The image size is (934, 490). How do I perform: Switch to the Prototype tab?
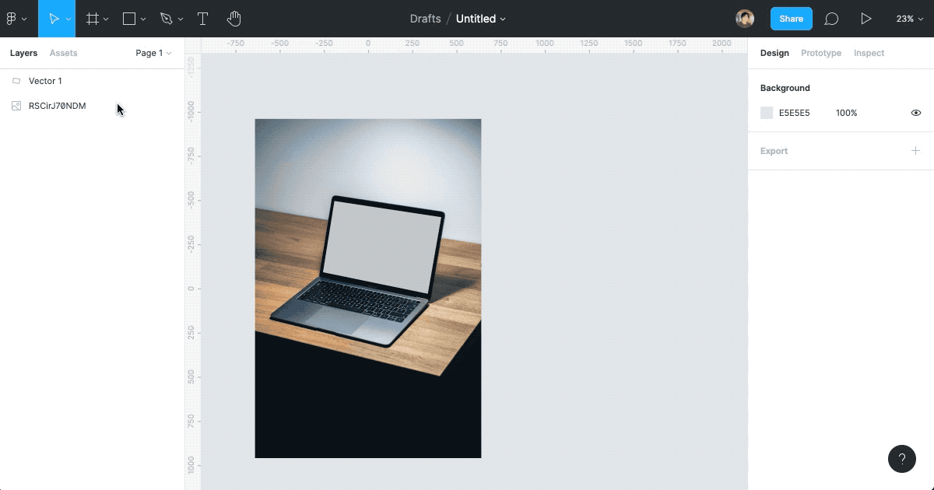pos(821,53)
